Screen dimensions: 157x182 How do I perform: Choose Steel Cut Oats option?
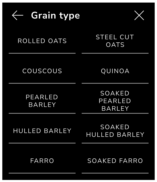click(x=115, y=41)
